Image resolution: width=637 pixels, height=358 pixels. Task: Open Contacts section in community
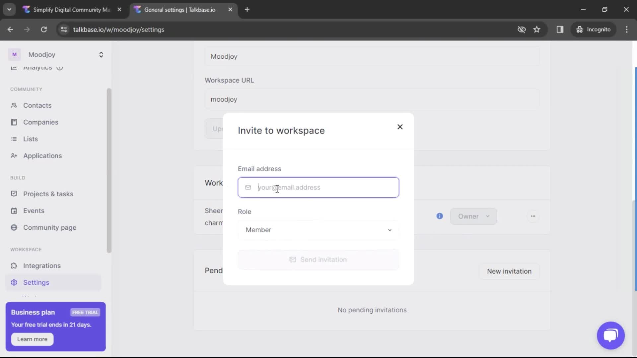37,105
